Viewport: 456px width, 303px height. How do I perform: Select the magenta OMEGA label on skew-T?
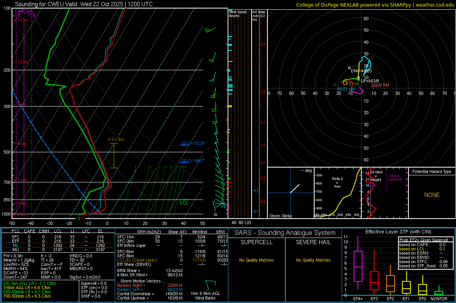[x=24, y=11]
